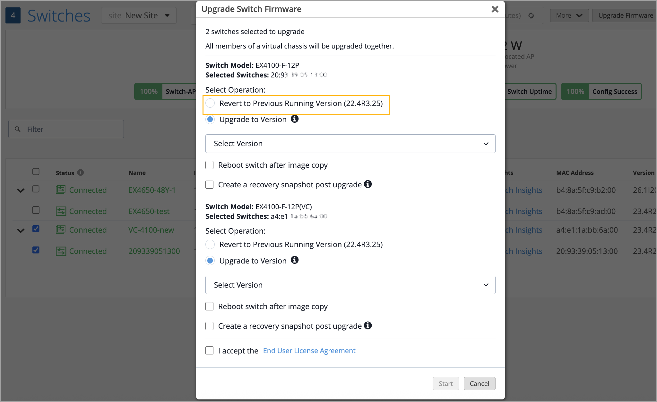This screenshot has width=657, height=402.
Task: Open the End User License Agreement link
Action: [309, 351]
